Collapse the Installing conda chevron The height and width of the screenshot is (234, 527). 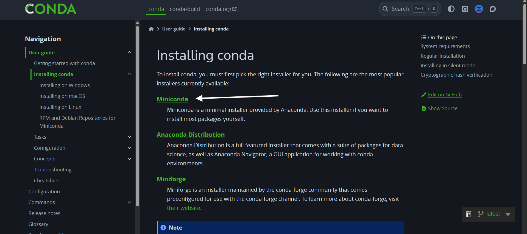pos(129,74)
